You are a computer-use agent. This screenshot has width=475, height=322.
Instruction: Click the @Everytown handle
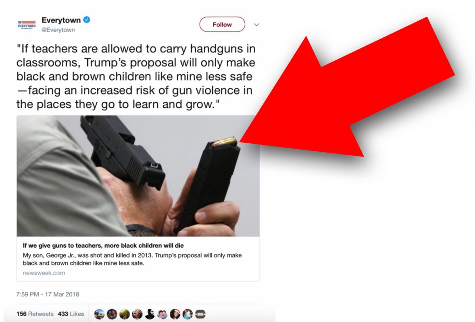coord(58,30)
